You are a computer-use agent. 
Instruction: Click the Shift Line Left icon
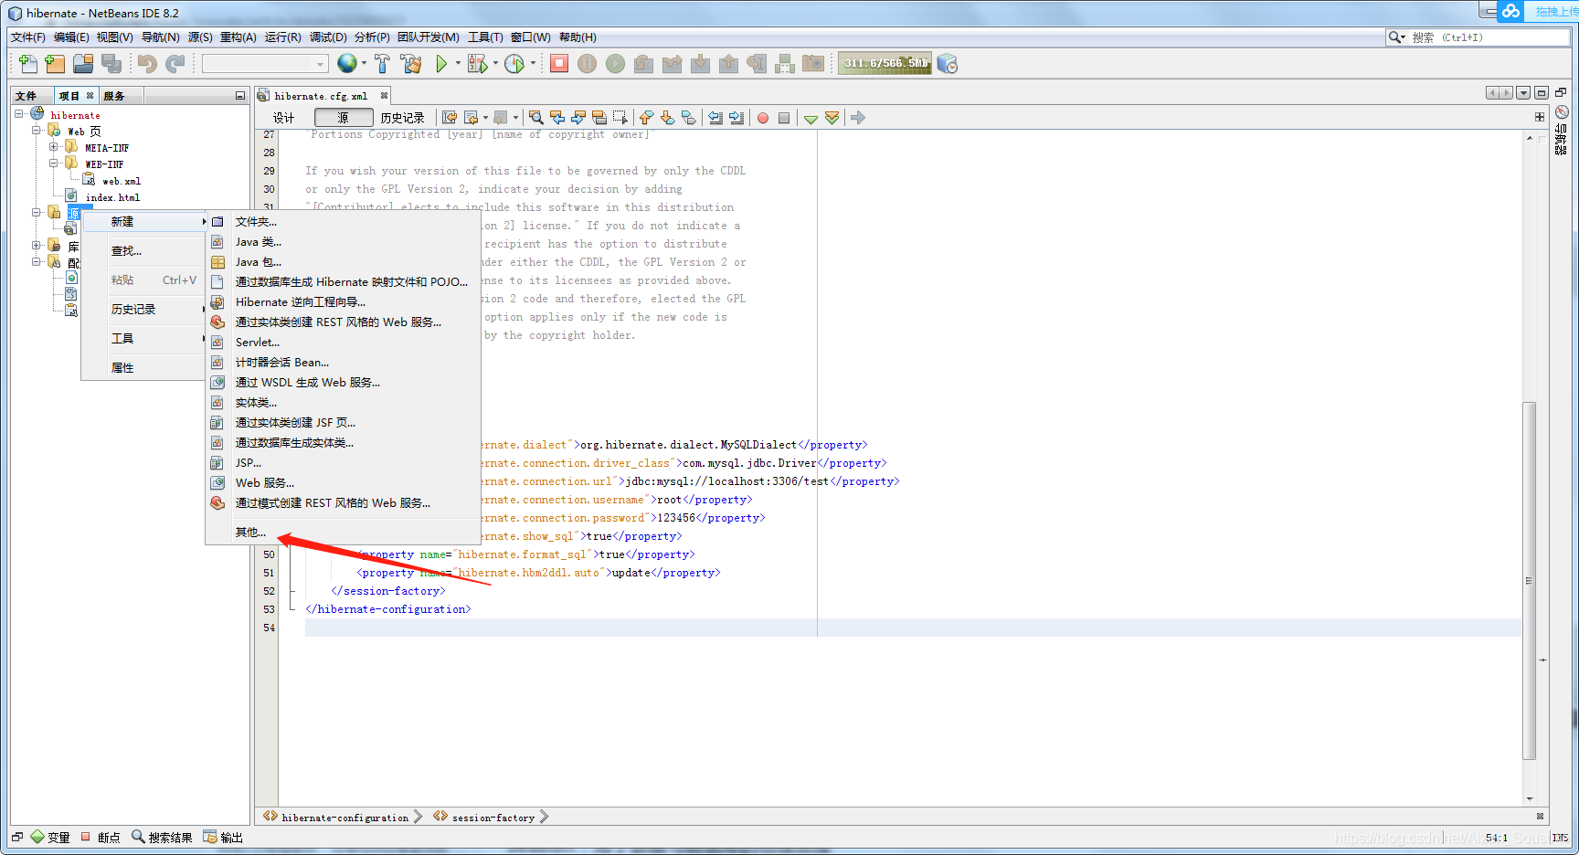pyautogui.click(x=715, y=118)
